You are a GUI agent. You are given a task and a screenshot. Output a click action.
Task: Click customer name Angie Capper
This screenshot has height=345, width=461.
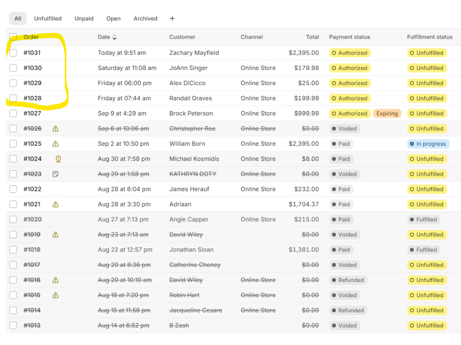189,219
